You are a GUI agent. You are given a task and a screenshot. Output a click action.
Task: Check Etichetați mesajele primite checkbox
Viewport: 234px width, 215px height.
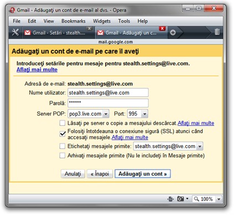click(x=63, y=146)
